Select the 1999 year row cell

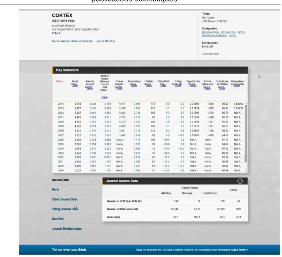(x=61, y=170)
